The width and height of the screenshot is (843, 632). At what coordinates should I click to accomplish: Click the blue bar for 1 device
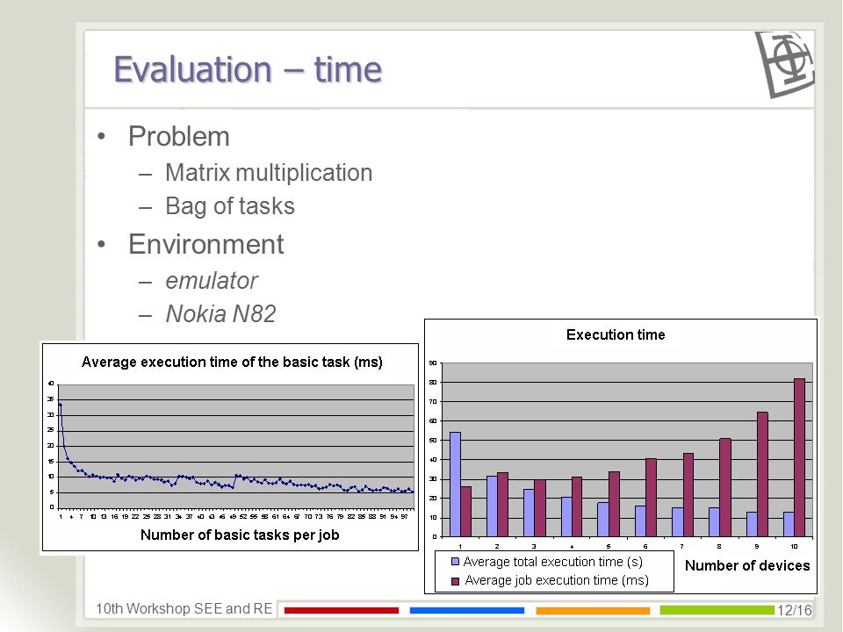[x=455, y=485]
